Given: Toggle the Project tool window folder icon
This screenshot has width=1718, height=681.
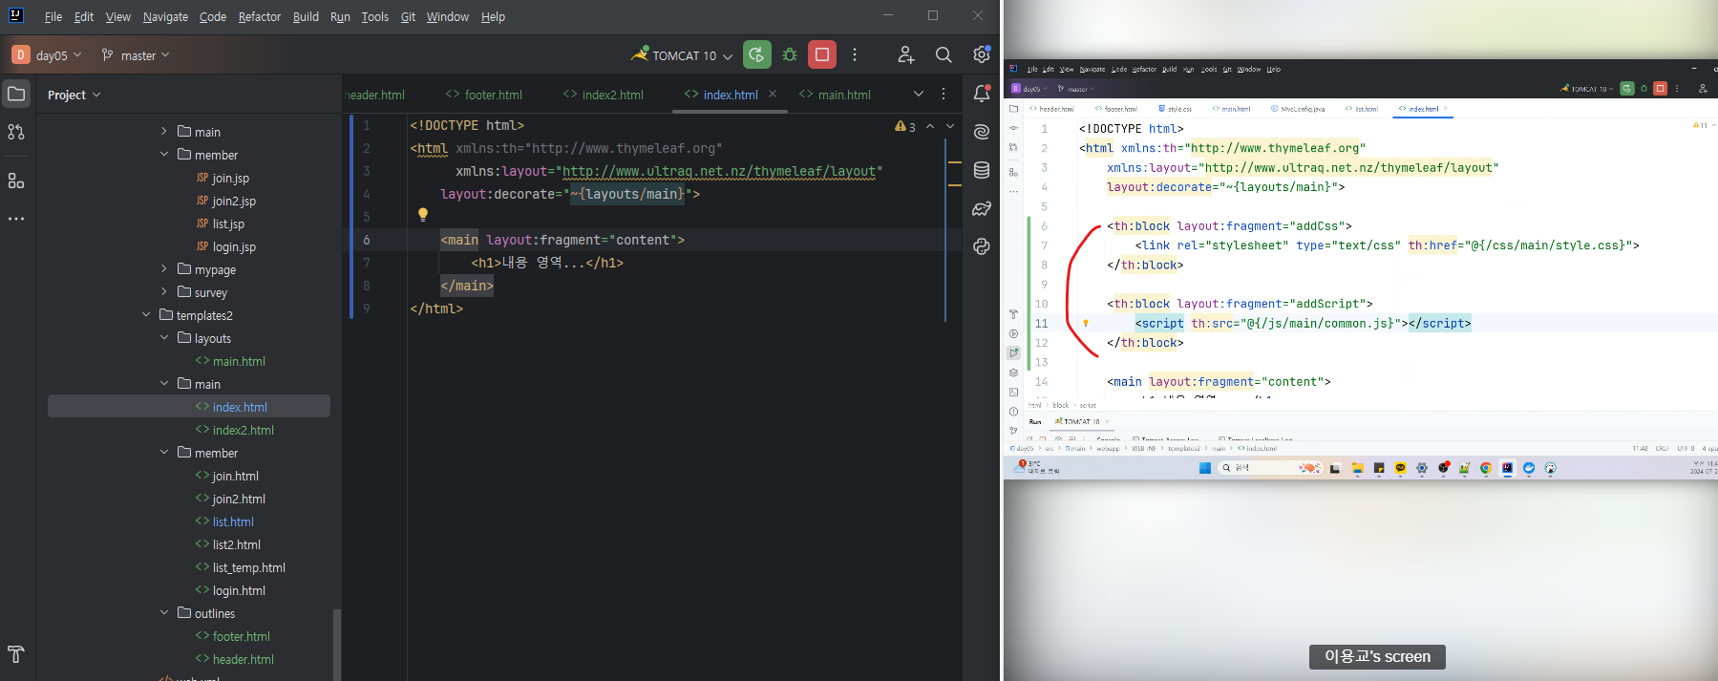Looking at the screenshot, I should pos(16,94).
